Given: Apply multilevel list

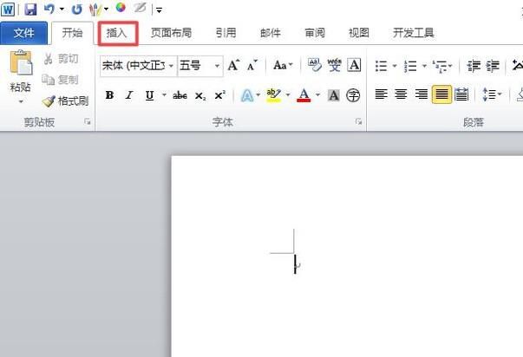Looking at the screenshot, I should tap(441, 66).
